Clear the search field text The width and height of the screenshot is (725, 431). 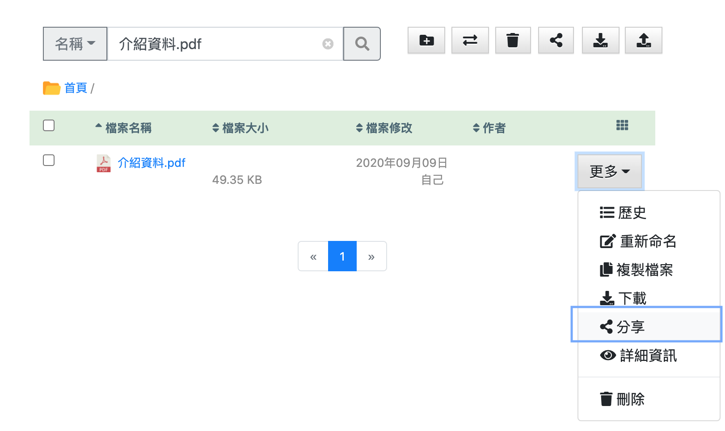pyautogui.click(x=328, y=44)
